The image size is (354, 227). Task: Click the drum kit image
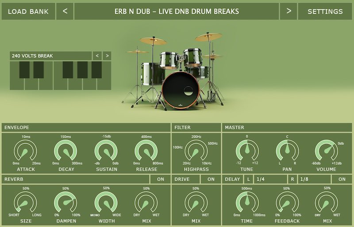pos(174,72)
